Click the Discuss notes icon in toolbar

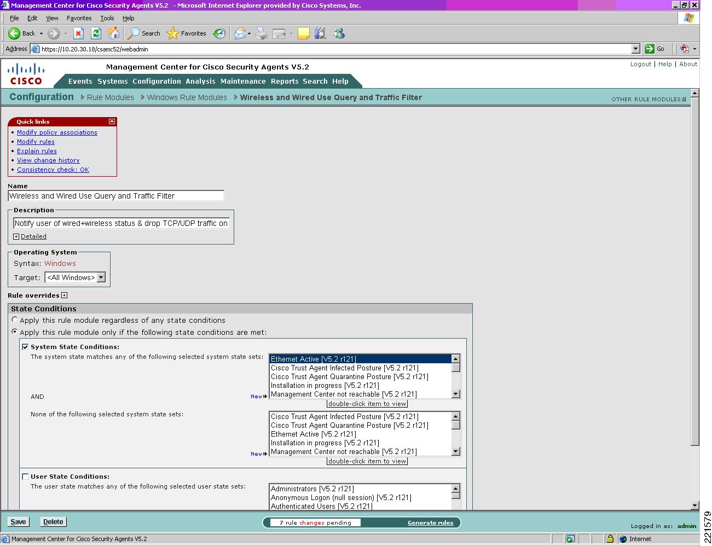[x=303, y=34]
